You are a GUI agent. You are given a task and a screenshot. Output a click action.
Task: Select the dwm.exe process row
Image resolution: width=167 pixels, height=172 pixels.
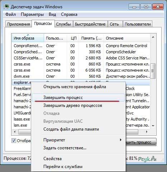pyautogui.click(x=81, y=76)
